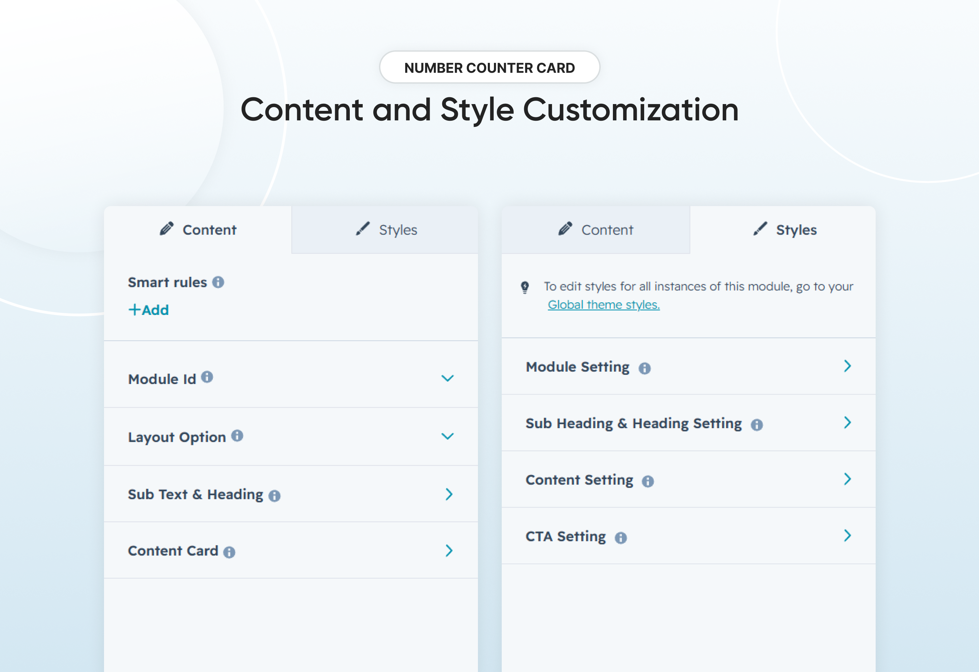
Task: Click the Content Card label
Action: click(173, 551)
